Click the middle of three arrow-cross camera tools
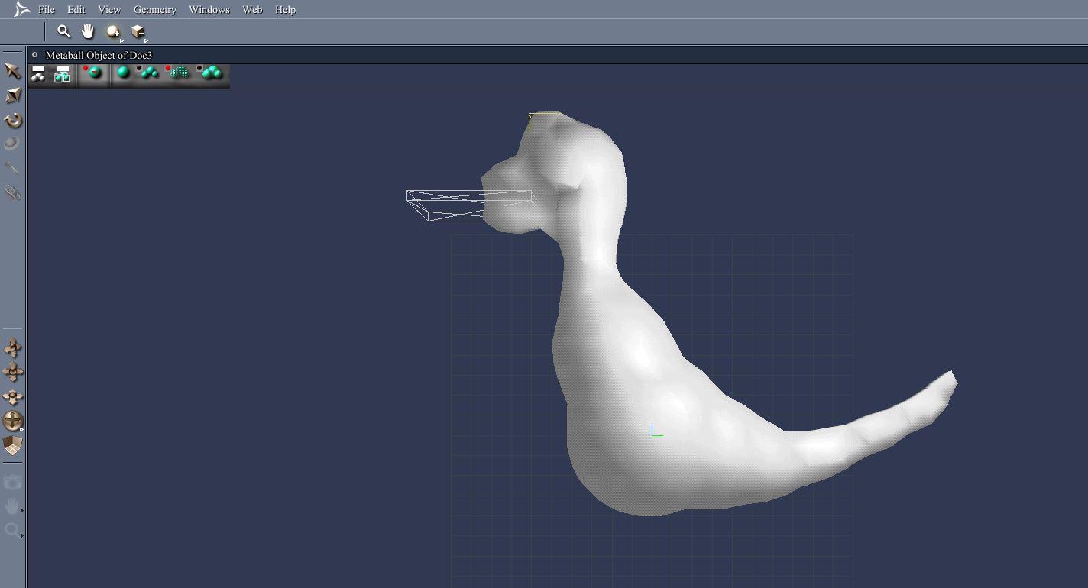Screen dimensions: 1088x588 tap(13, 373)
